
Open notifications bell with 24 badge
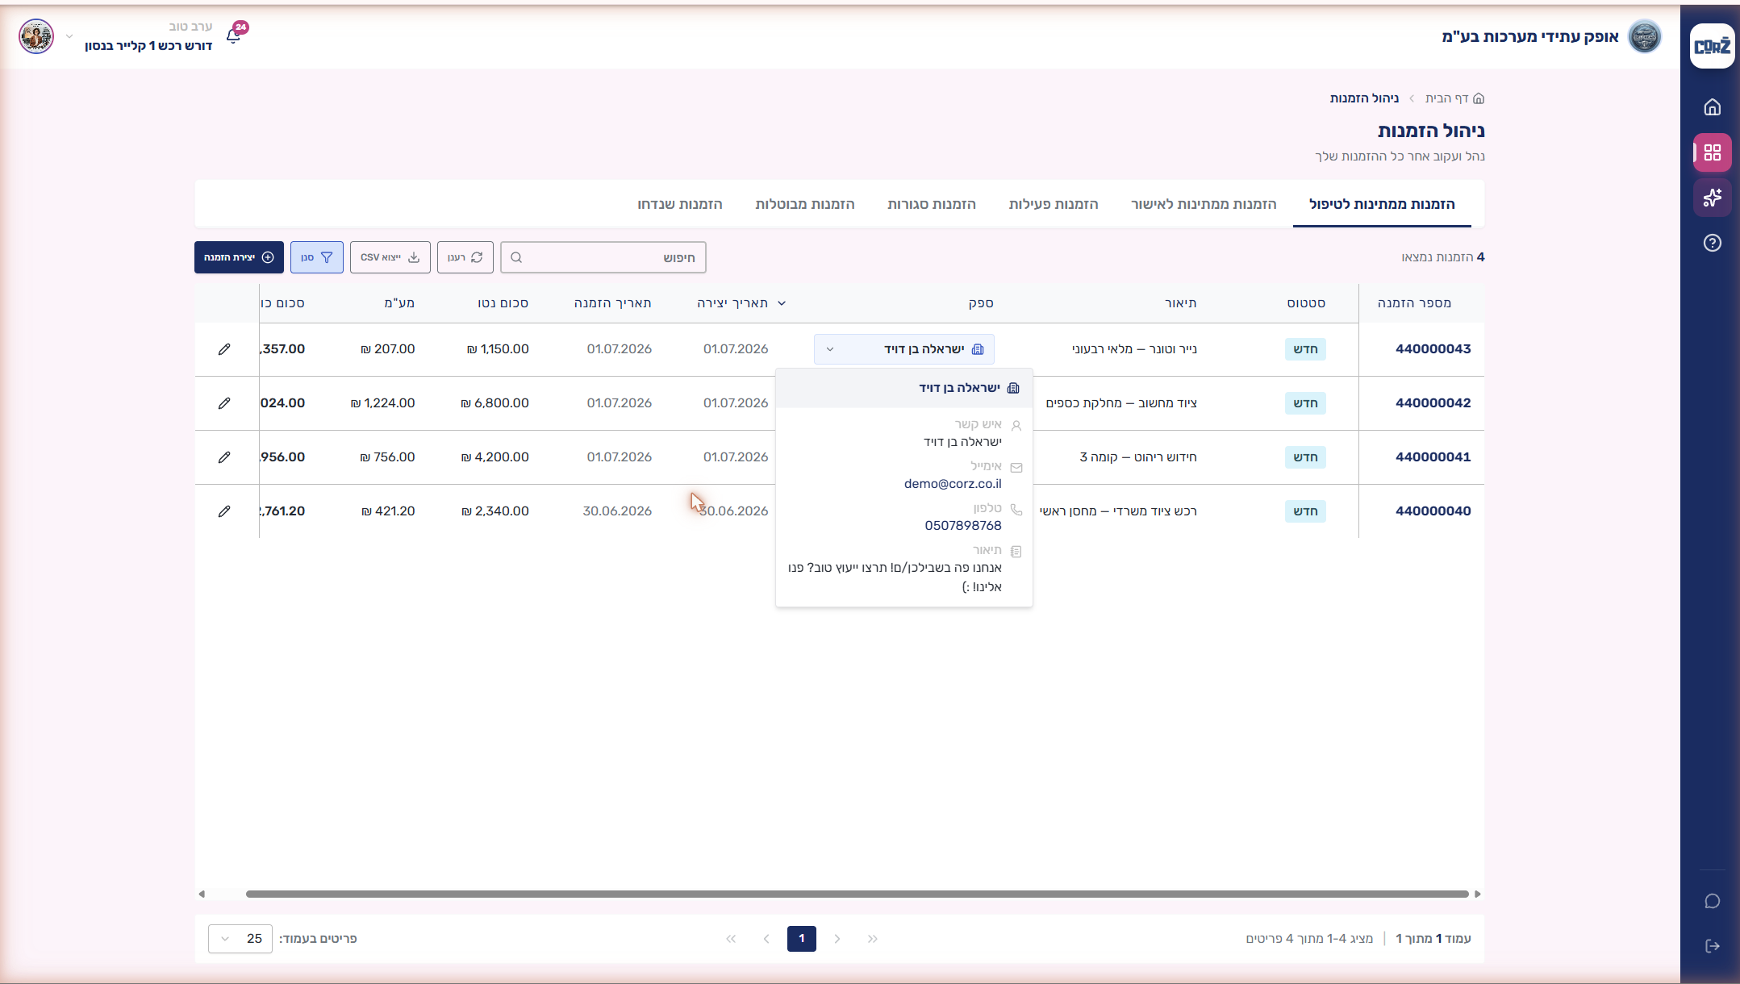click(x=235, y=35)
